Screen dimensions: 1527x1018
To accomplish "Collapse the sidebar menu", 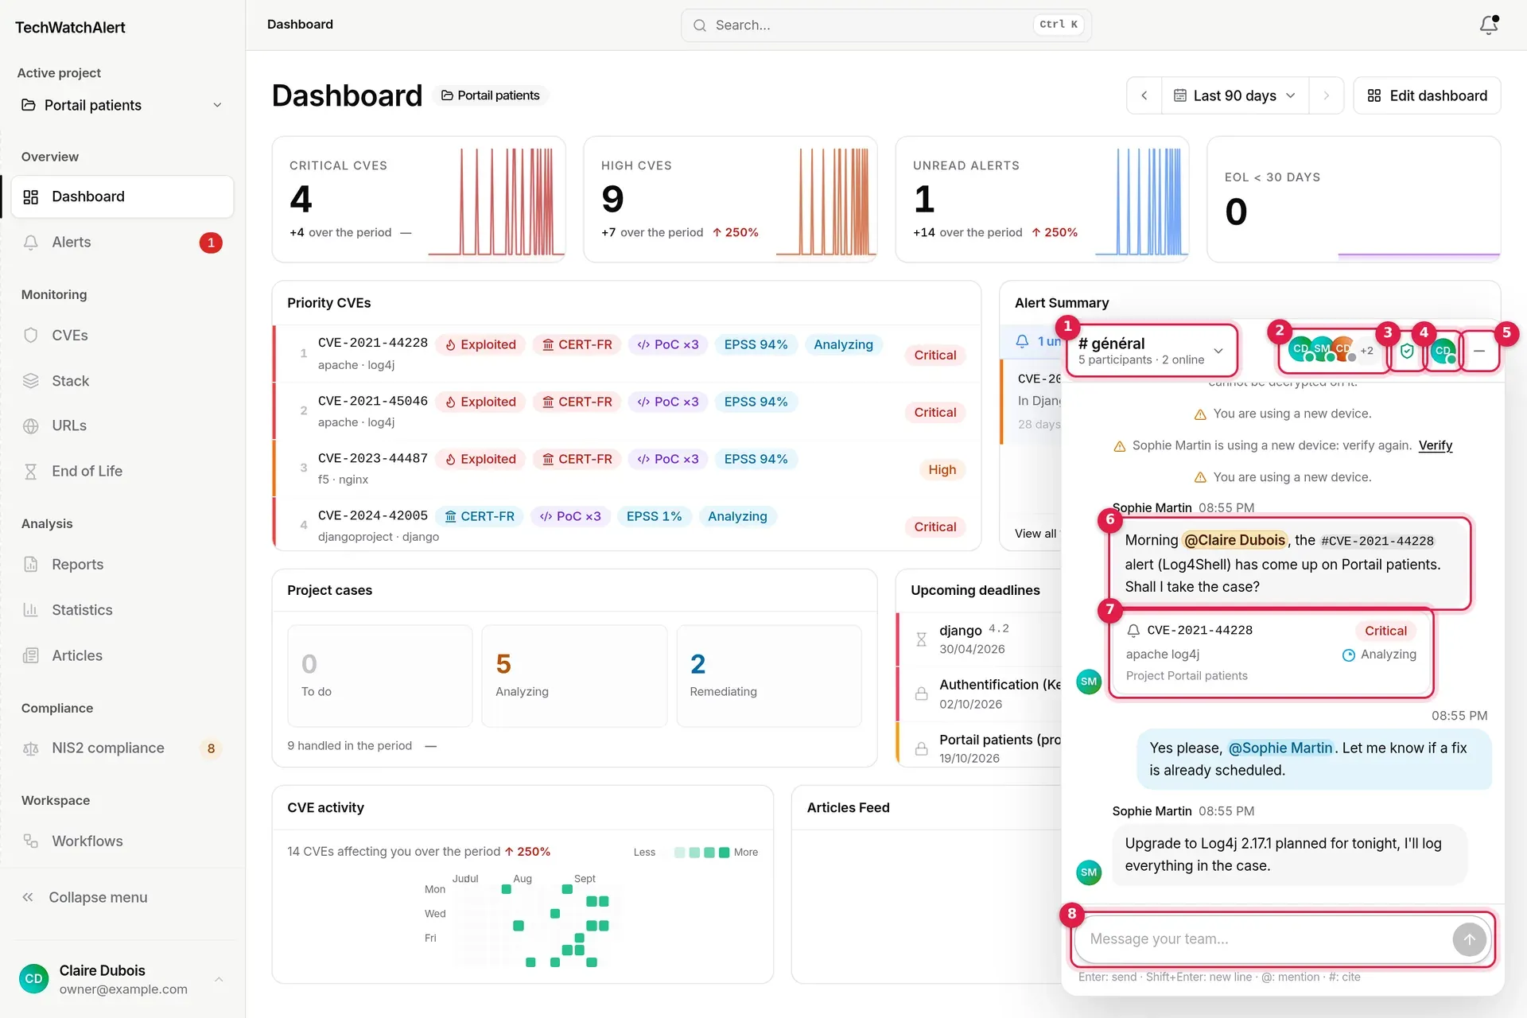I will pos(122,897).
